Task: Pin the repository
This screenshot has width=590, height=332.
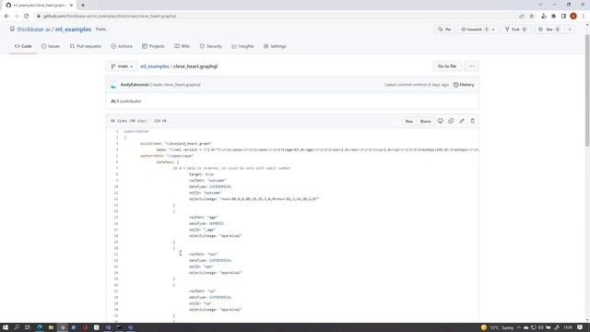Action: (444, 30)
